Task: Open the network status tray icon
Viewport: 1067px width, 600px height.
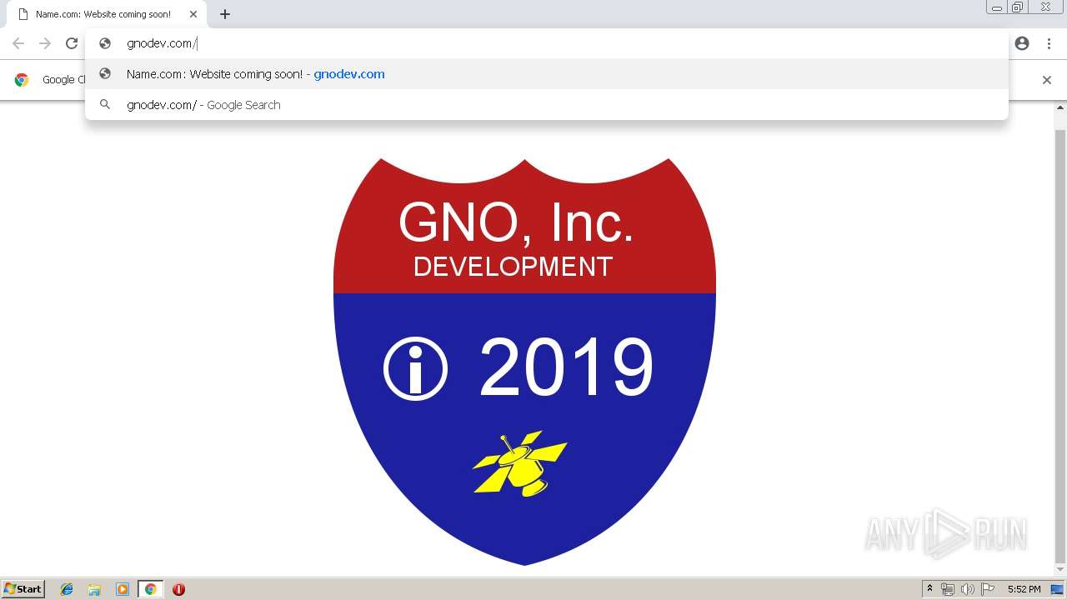Action: pos(948,589)
